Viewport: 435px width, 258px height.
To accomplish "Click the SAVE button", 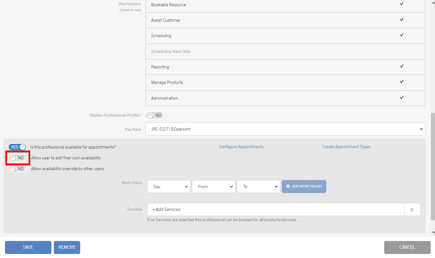I will coord(28,247).
